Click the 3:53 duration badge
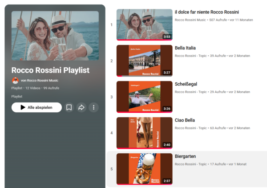This screenshot has height=188, width=267. 167,37
